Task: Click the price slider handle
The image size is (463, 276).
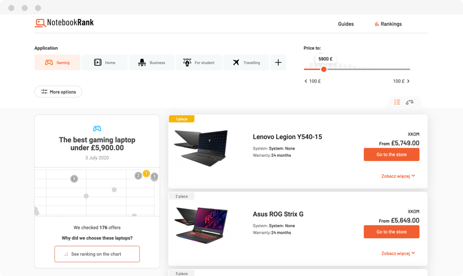Action: (x=324, y=69)
